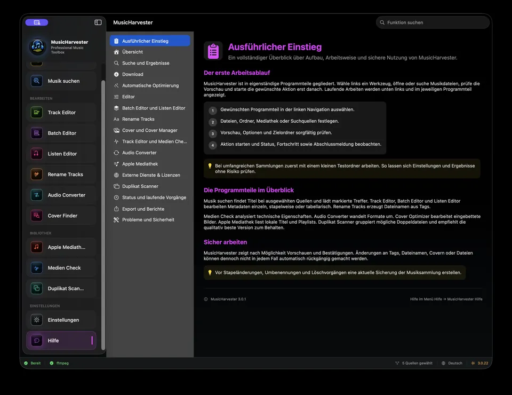Image resolution: width=512 pixels, height=395 pixels.
Task: Open Status und laufende Vorgänge topic
Action: click(150, 197)
